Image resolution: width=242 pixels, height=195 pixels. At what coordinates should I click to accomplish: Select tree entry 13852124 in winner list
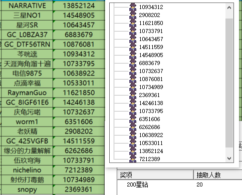pos(151,151)
